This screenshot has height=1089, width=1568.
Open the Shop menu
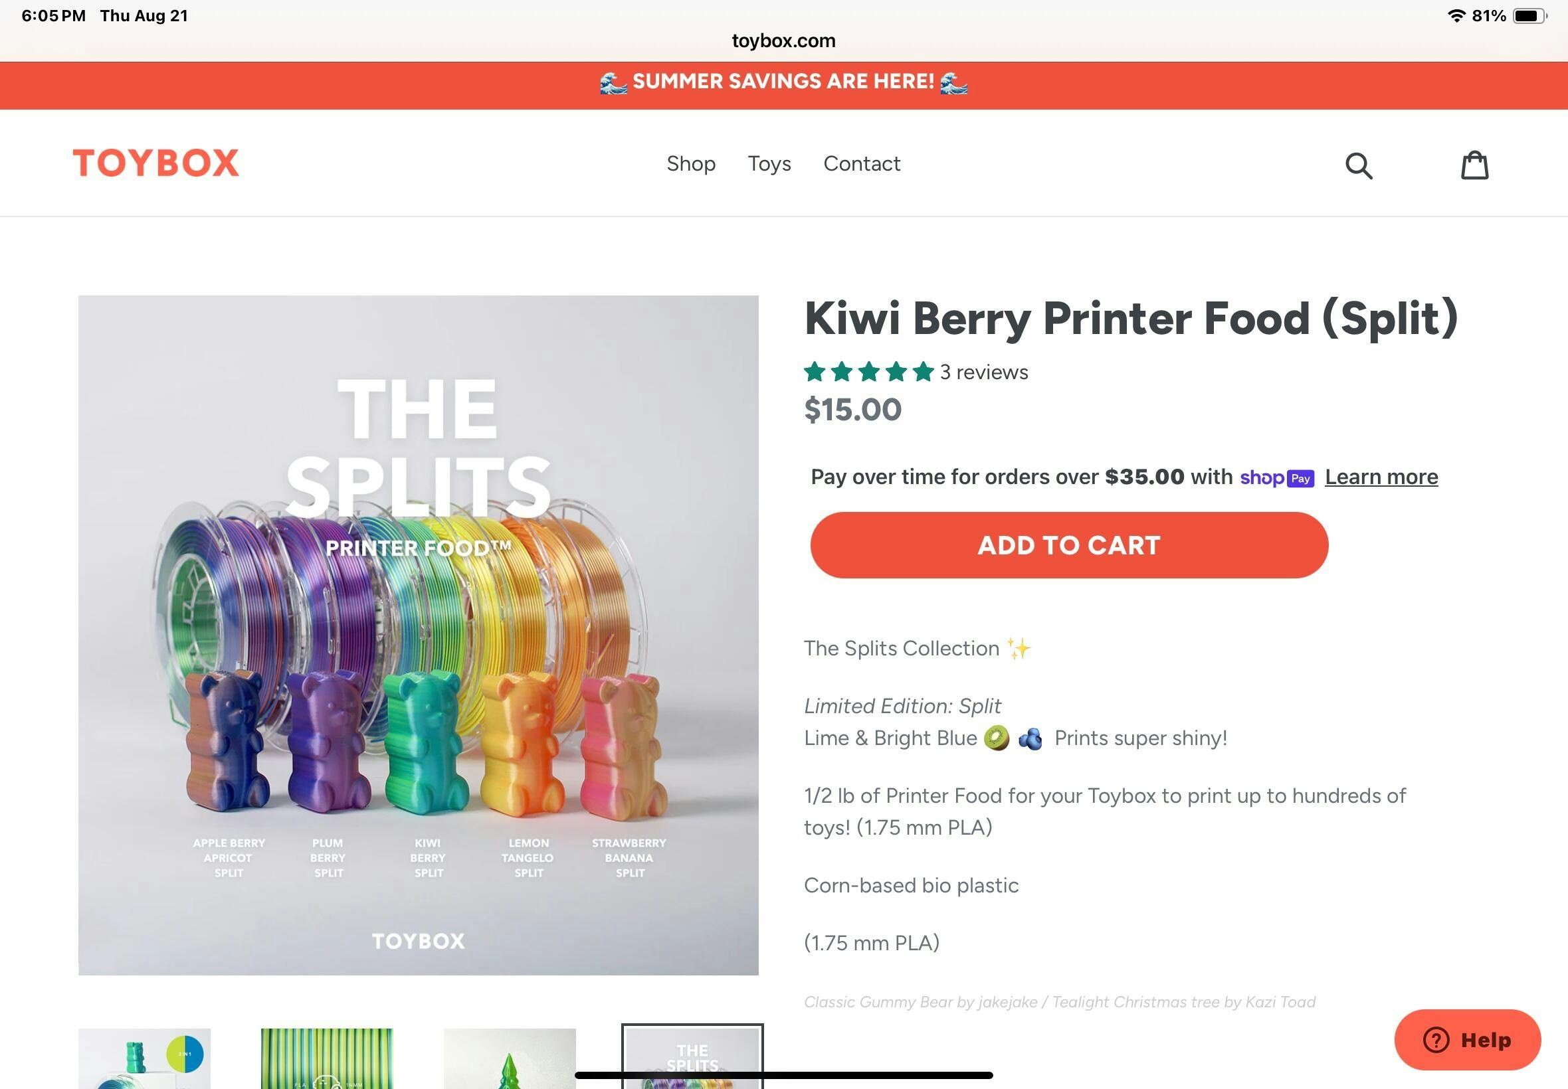(x=691, y=164)
